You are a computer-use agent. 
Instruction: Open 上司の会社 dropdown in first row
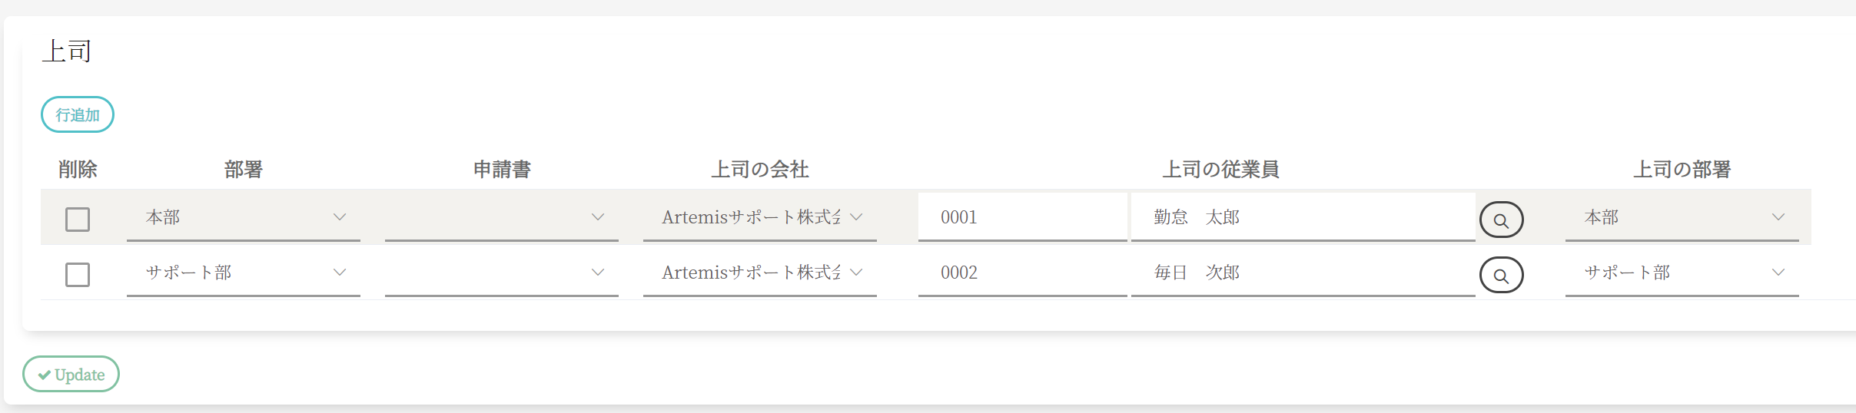pyautogui.click(x=759, y=218)
